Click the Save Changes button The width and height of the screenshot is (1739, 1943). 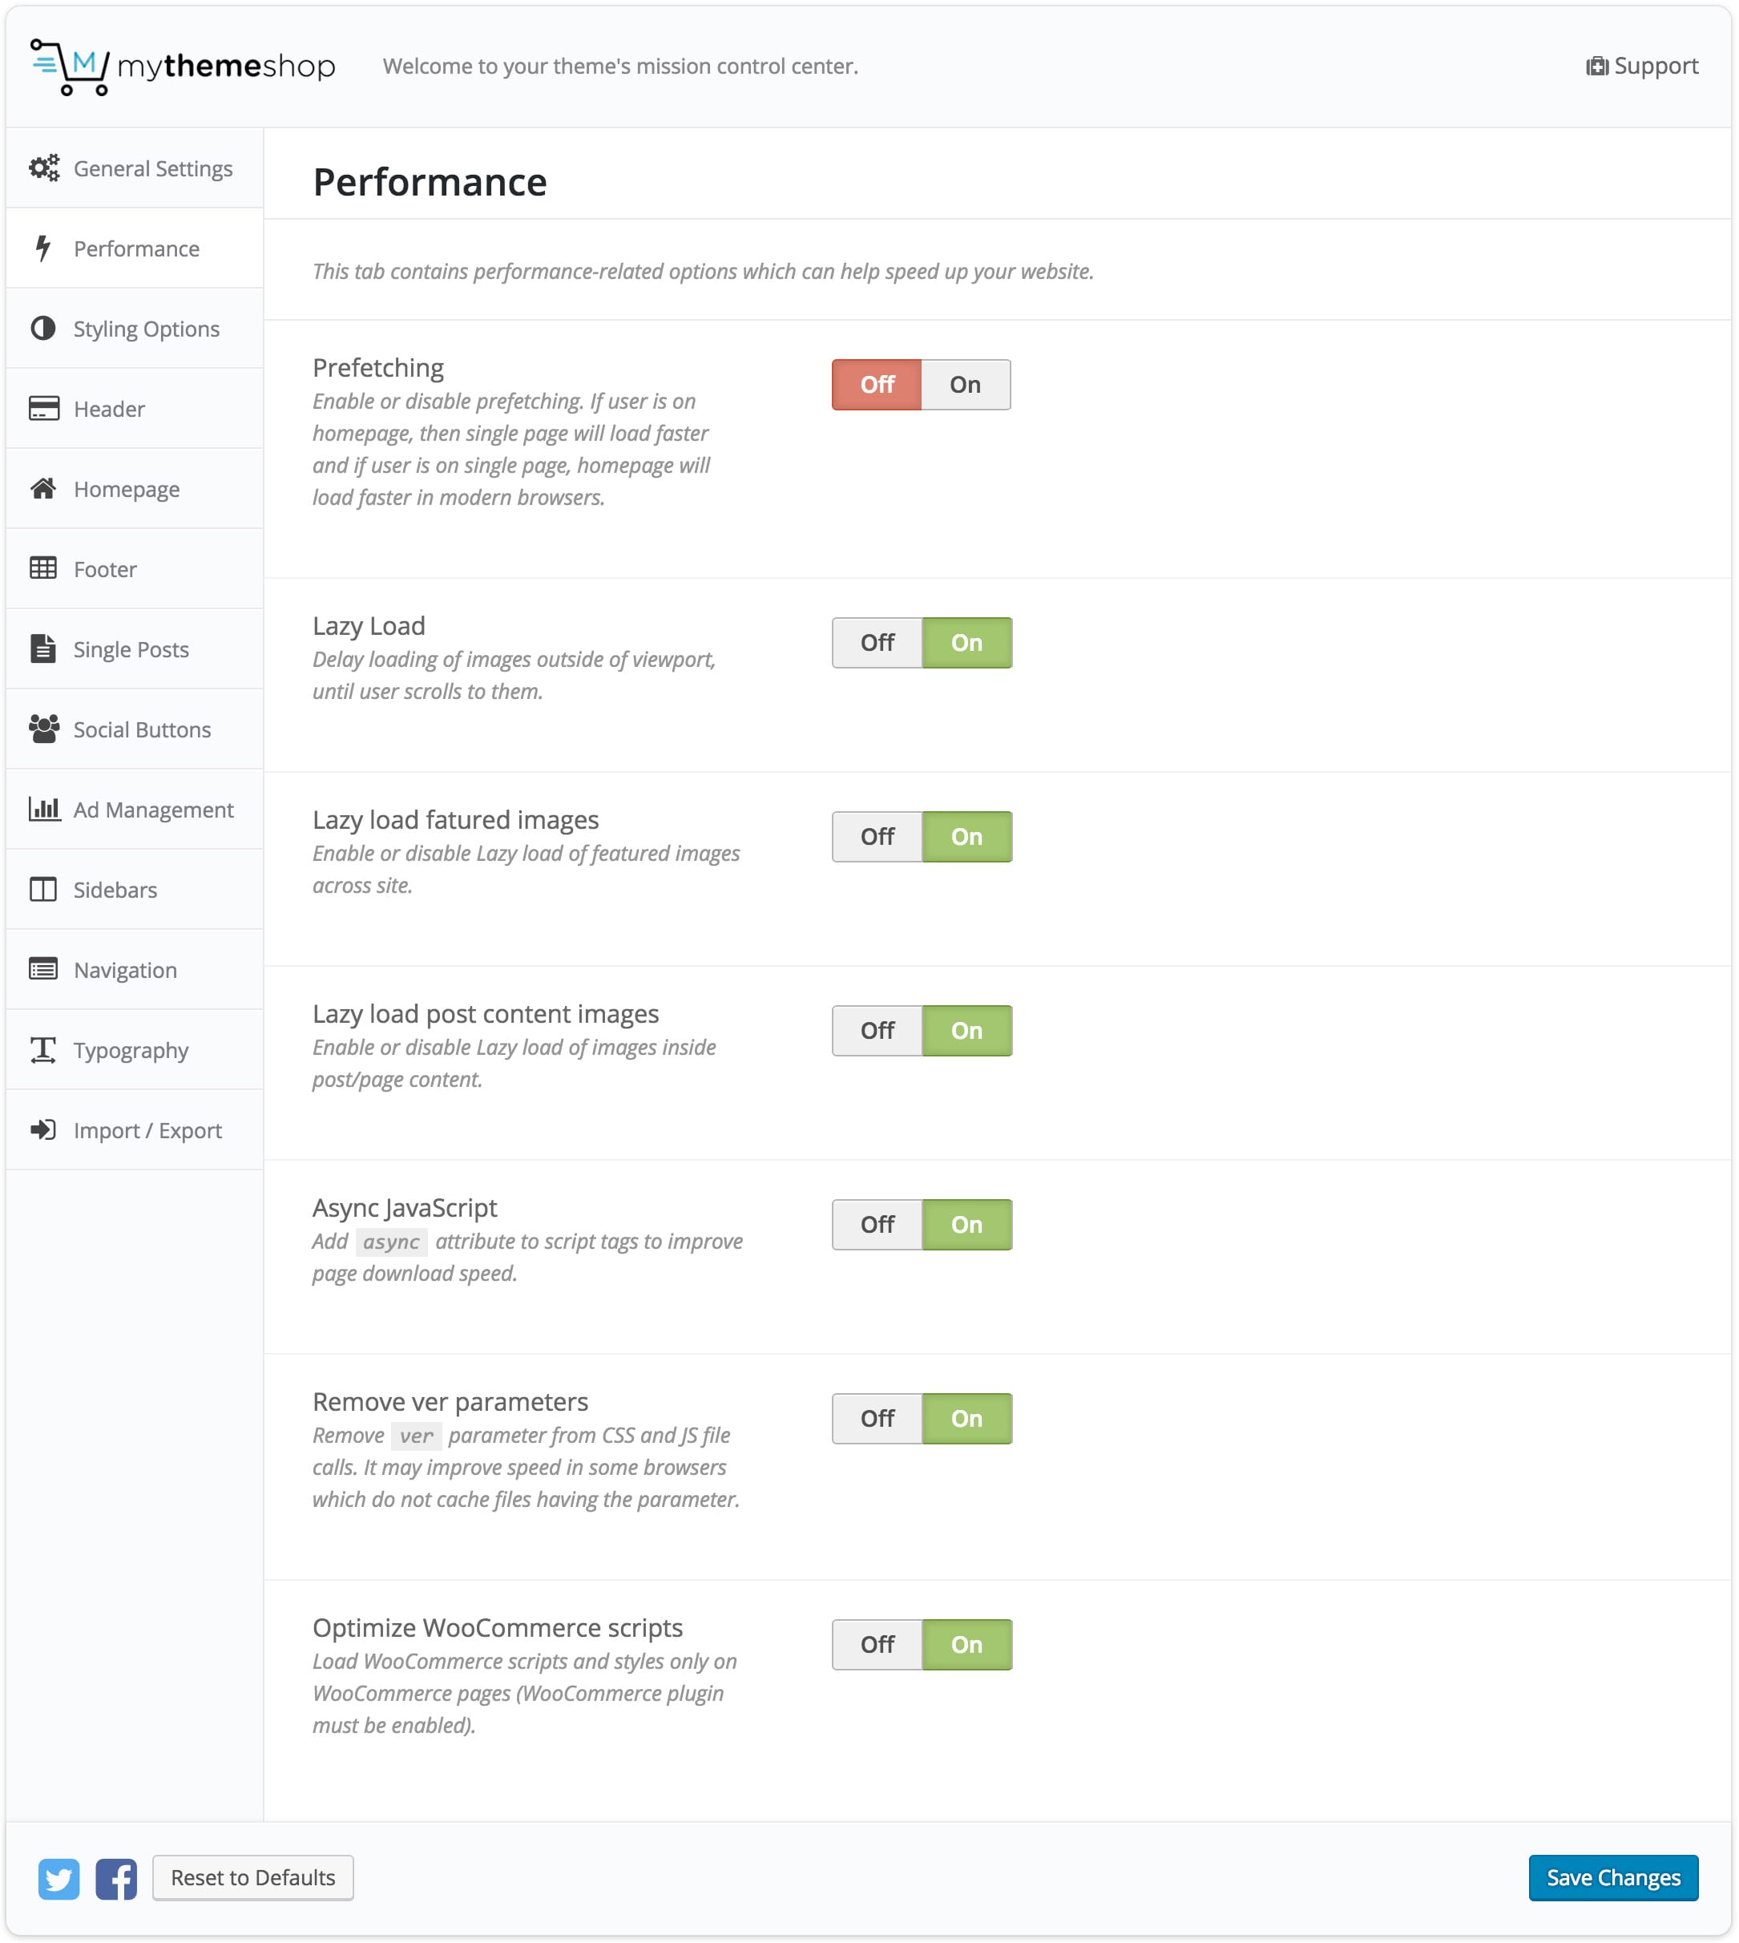click(1613, 1878)
